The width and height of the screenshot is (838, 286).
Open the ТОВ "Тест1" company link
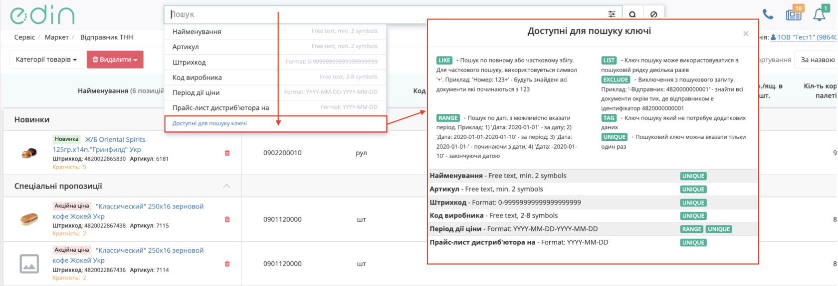804,37
